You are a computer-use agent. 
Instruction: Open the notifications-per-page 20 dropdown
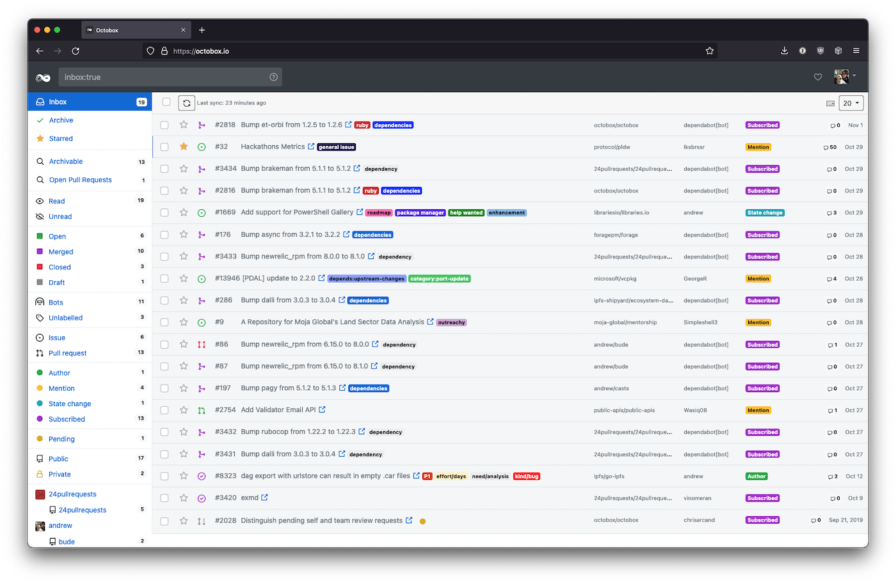tap(851, 102)
